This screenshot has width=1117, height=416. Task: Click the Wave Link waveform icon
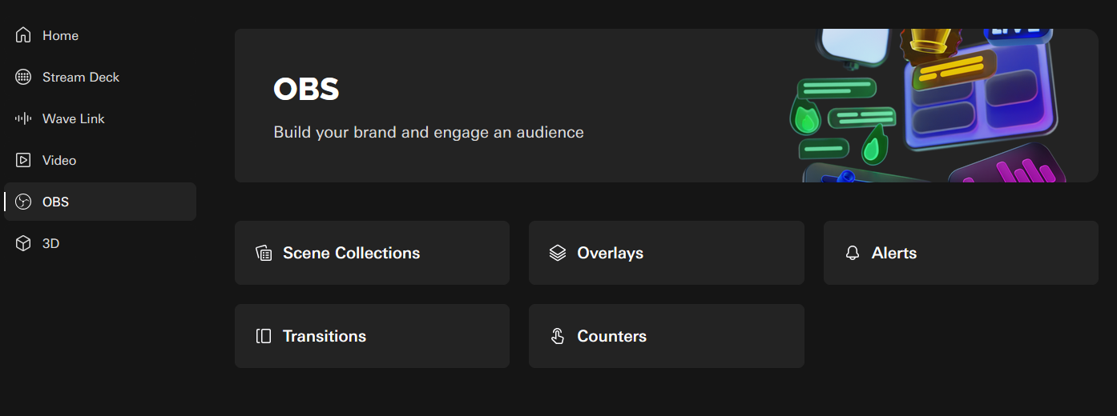coord(23,118)
